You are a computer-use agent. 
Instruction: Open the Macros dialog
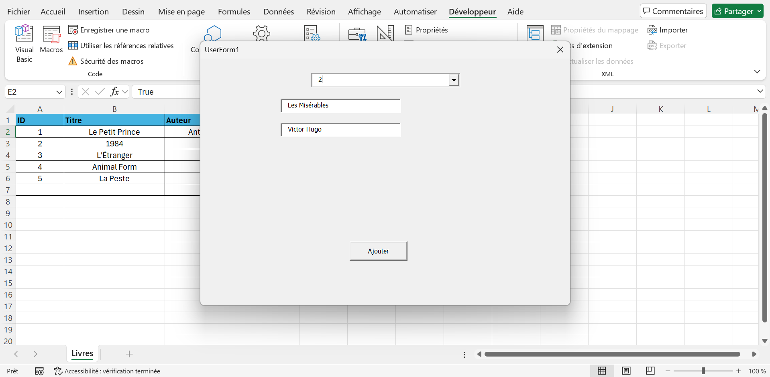(51, 39)
